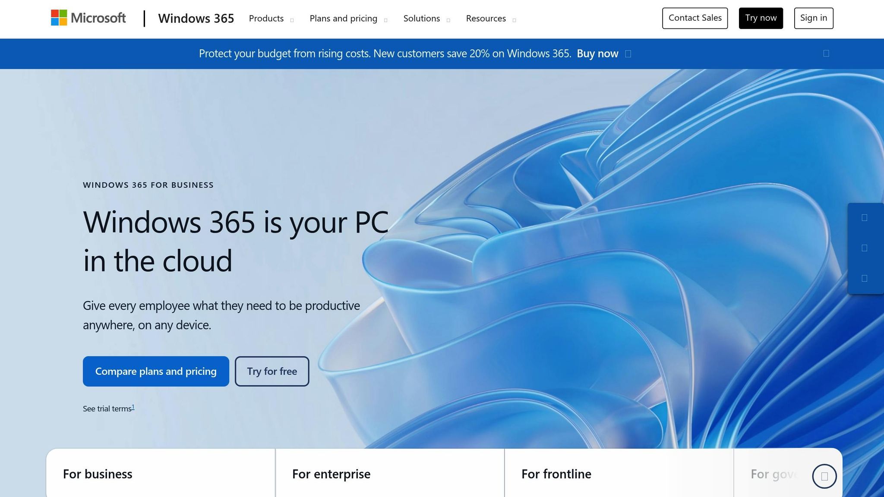Click the banner text 'Protect your budget from rising costs'
Viewport: 884px width, 497px height.
point(284,53)
